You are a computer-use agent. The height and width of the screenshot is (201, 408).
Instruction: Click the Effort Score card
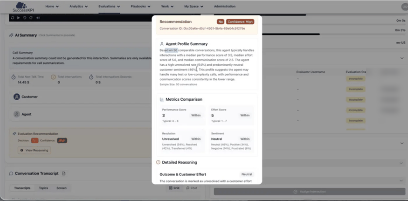[x=231, y=115]
